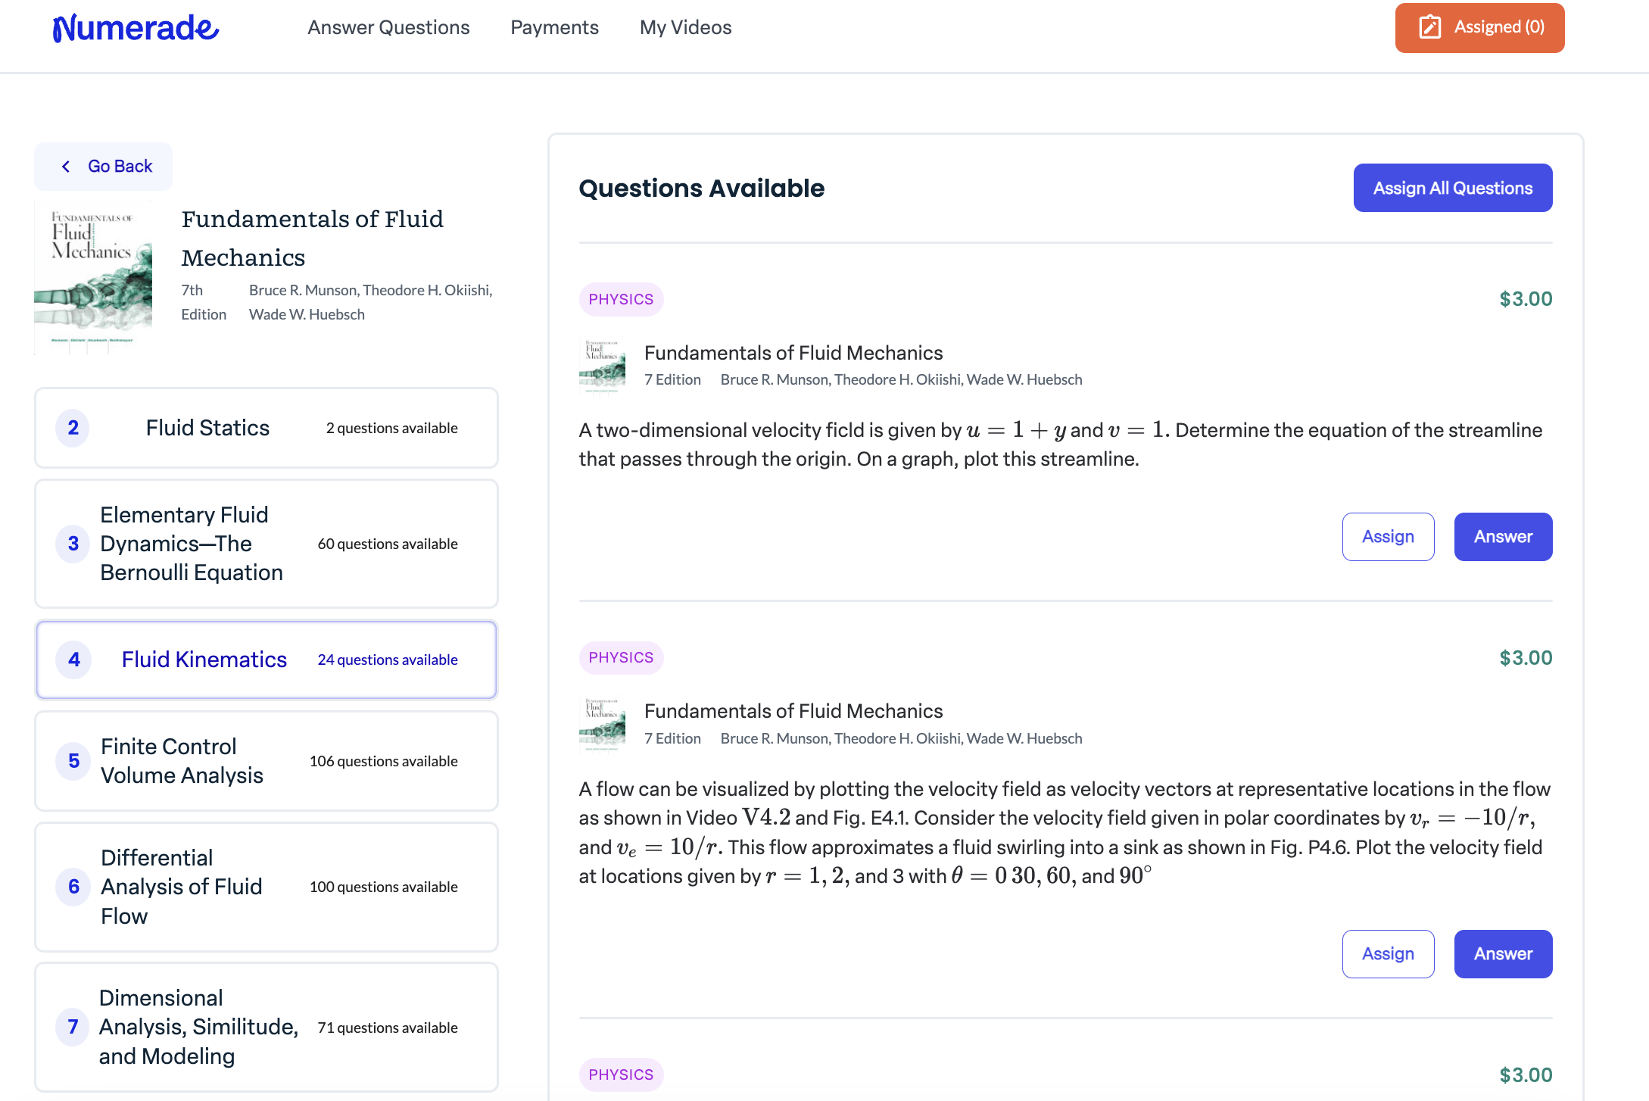Viewport: 1649px width, 1101px height.
Task: Click '60 questions available' text
Action: (388, 544)
